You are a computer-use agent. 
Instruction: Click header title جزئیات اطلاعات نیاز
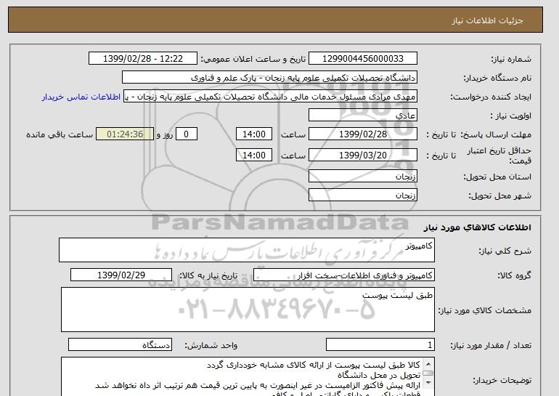point(487,20)
